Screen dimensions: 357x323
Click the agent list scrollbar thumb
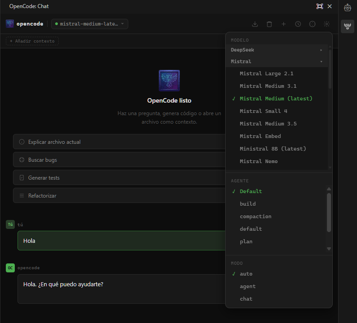pyautogui.click(x=329, y=212)
